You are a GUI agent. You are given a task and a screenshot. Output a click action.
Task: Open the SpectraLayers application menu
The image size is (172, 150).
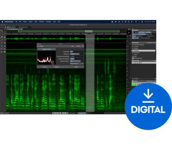tap(9, 22)
